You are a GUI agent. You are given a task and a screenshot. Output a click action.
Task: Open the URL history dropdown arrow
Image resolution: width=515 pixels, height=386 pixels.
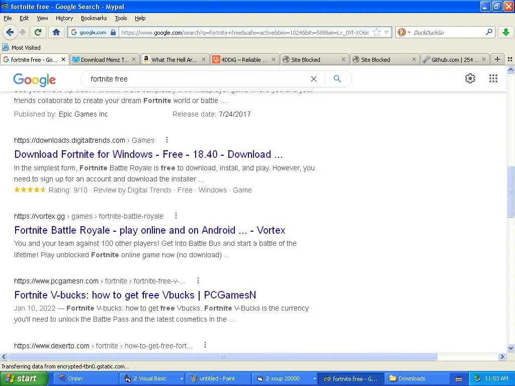(x=387, y=32)
